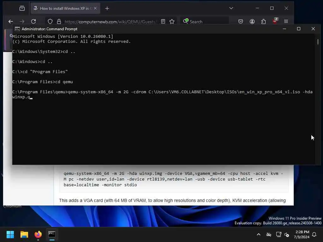
Task: Open the Windows Start menu
Action: pyautogui.click(x=10, y=234)
